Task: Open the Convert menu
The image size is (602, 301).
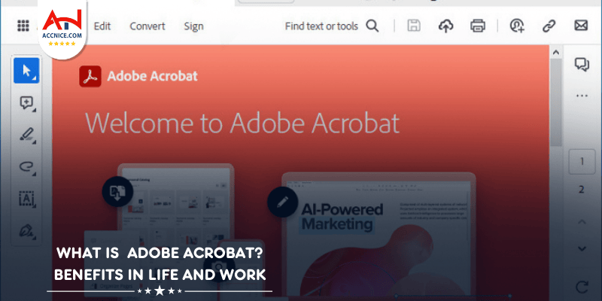Action: click(x=147, y=26)
